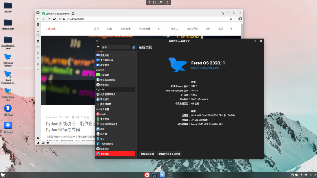317x178 pixels.
Task: Open 電源管理 power management
Action: (115, 119)
